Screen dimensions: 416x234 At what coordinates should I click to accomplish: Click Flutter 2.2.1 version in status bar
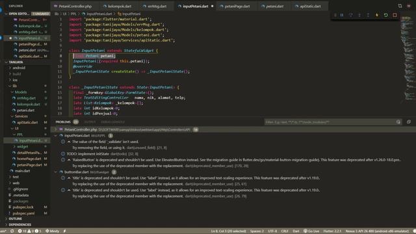pyautogui.click(x=332, y=231)
